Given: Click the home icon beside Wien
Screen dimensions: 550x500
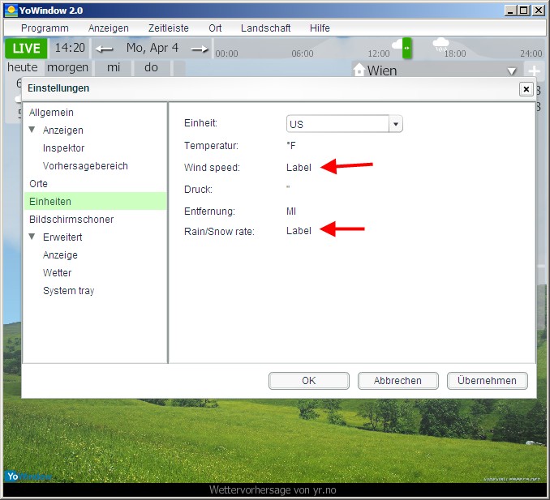Looking at the screenshot, I should (x=359, y=71).
